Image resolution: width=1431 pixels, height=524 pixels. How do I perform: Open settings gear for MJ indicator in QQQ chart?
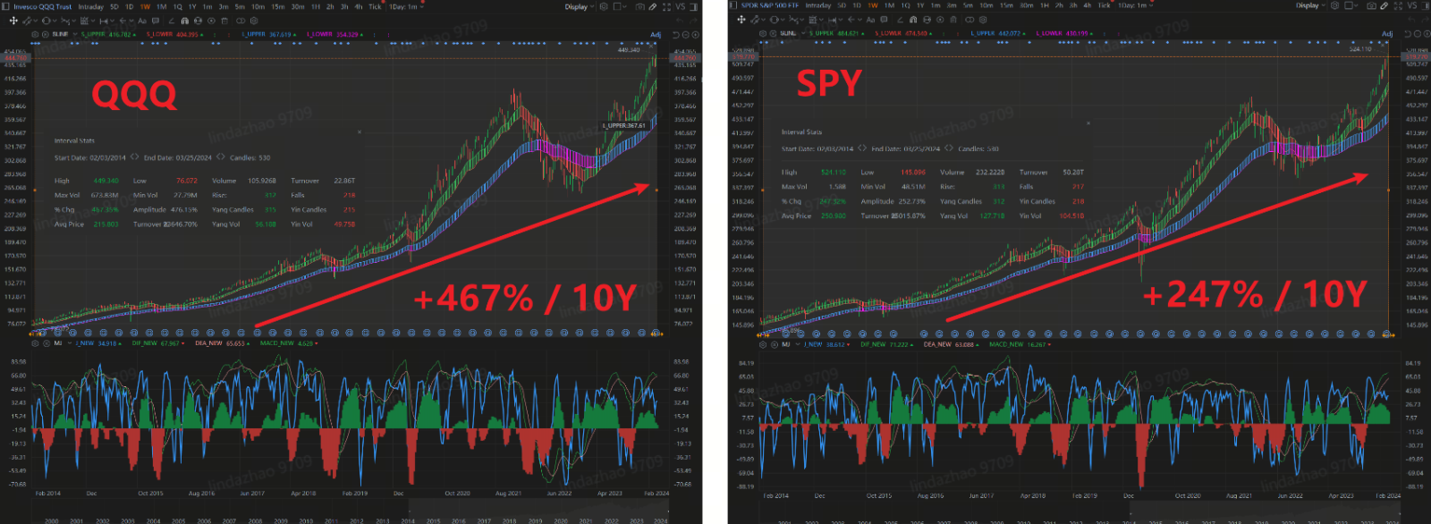tap(35, 343)
